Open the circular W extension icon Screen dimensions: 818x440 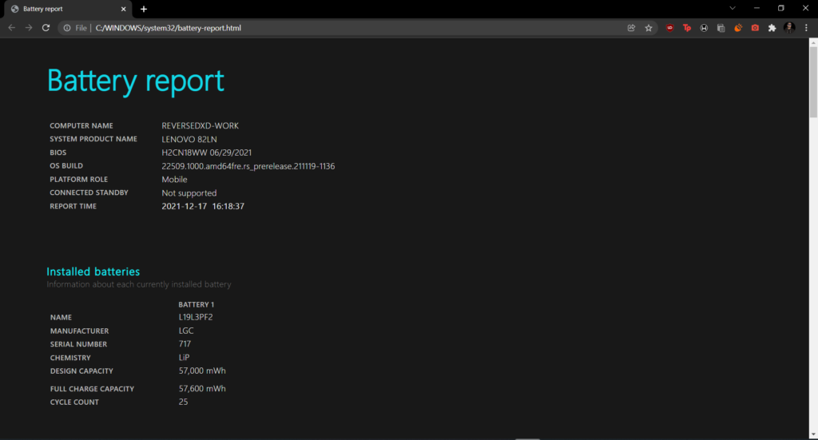coord(704,28)
